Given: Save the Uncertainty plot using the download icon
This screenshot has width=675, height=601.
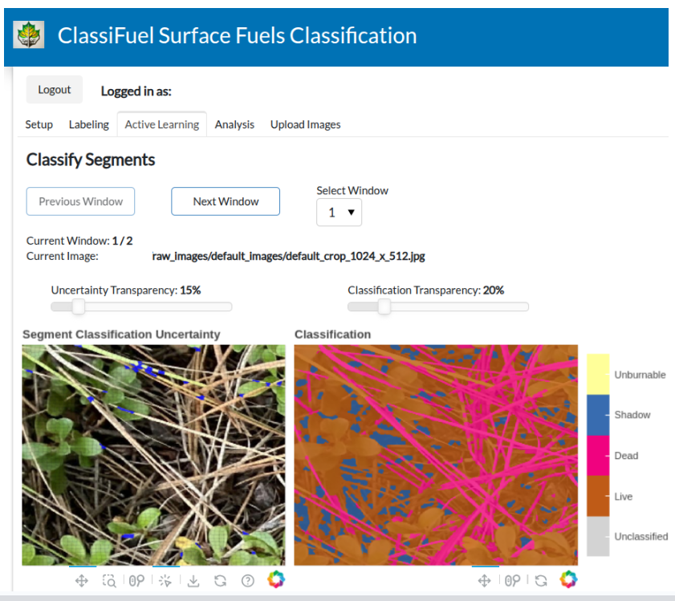Looking at the screenshot, I should tap(193, 579).
